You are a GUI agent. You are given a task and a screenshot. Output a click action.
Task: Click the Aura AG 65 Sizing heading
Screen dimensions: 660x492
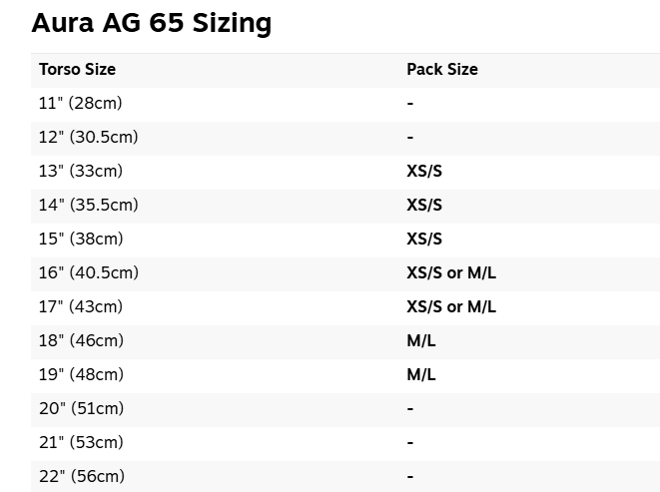tap(152, 23)
